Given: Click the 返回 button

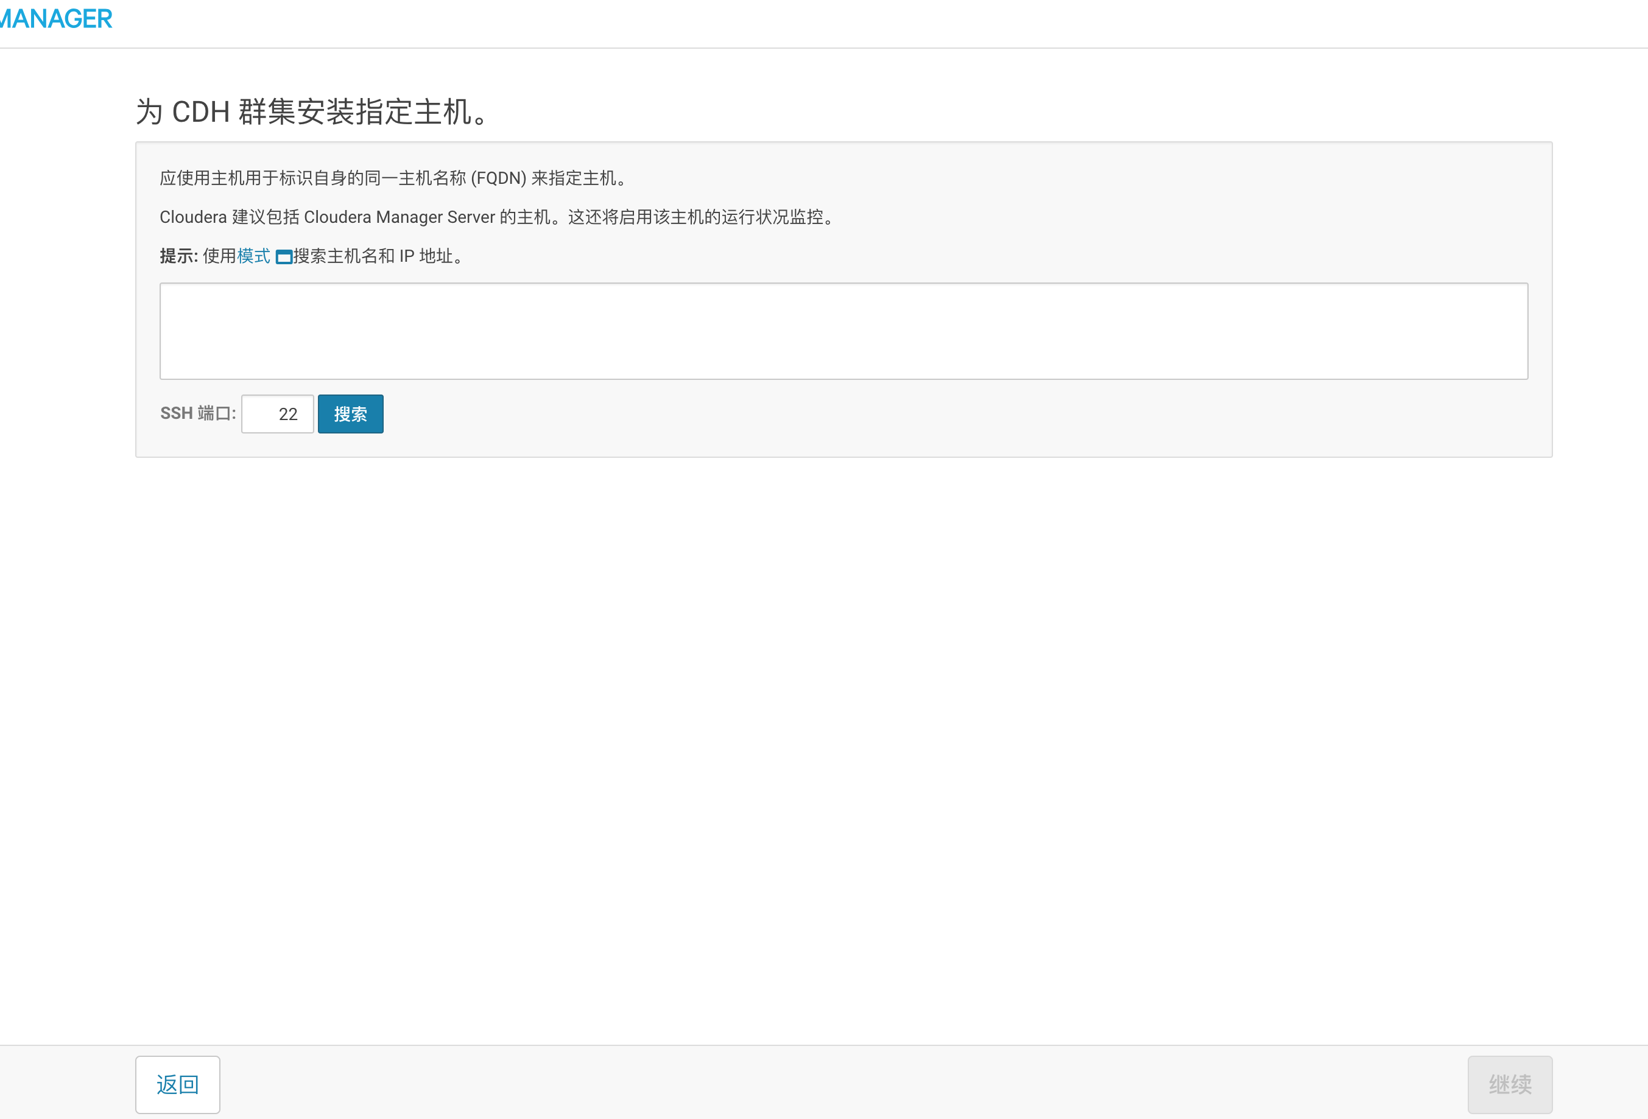Looking at the screenshot, I should point(177,1084).
